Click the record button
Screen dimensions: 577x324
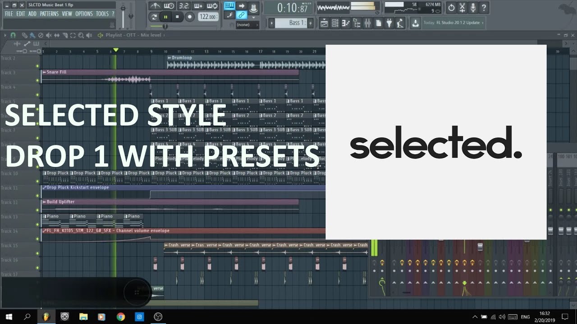coord(190,17)
